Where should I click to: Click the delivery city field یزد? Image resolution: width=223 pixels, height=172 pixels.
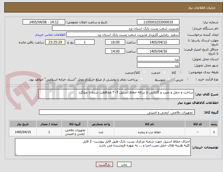(x=158, y=65)
